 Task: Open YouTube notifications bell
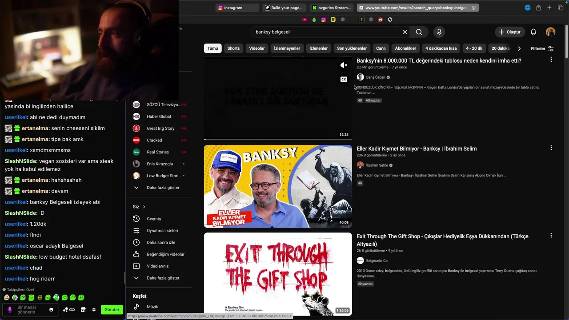533,32
